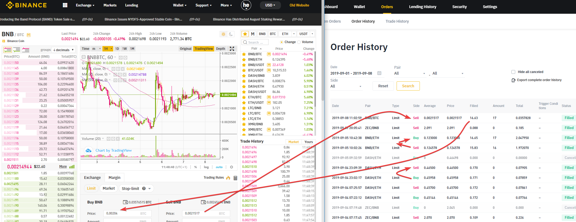The width and height of the screenshot is (576, 222).
Task: Open the order book depth bars icon next to More
Action: coord(72,167)
